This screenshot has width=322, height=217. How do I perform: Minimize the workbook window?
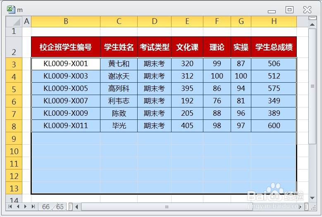pyautogui.click(x=272, y=12)
